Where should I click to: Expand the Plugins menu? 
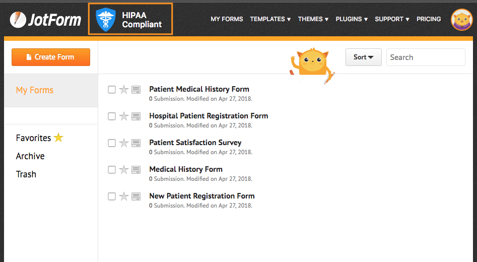tap(352, 19)
